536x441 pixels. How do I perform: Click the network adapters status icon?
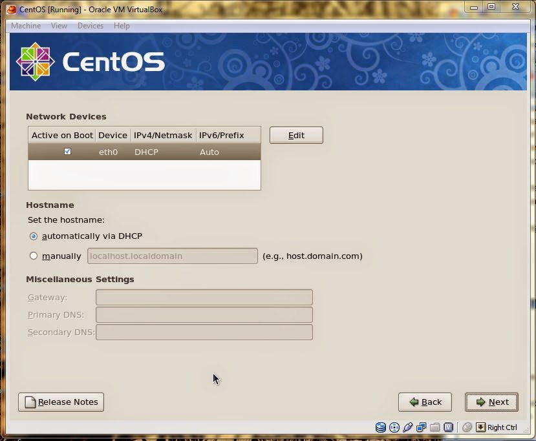coord(421,427)
